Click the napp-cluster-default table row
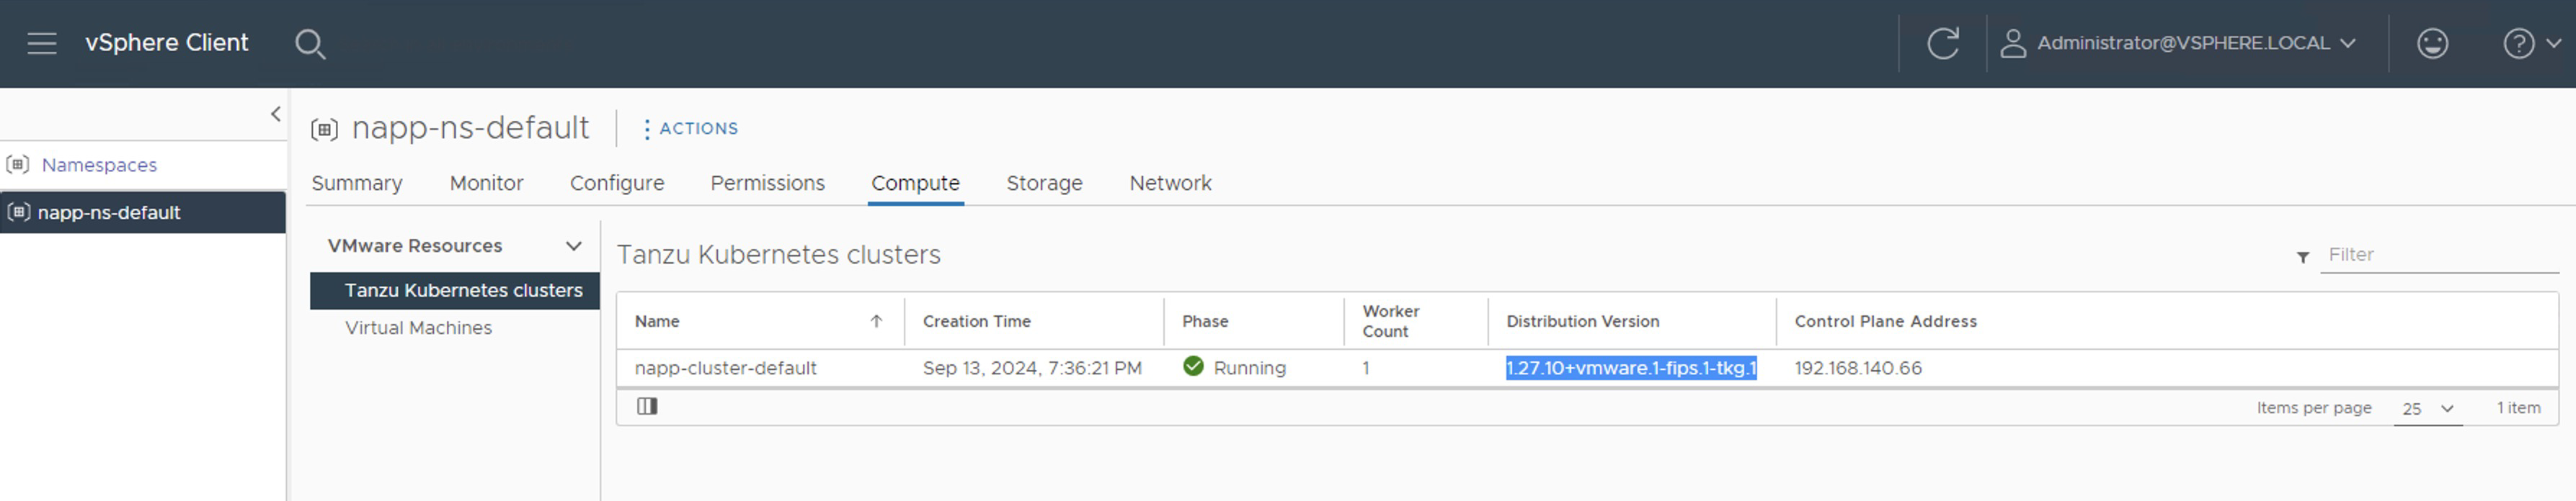The height and width of the screenshot is (501, 2576). point(725,369)
